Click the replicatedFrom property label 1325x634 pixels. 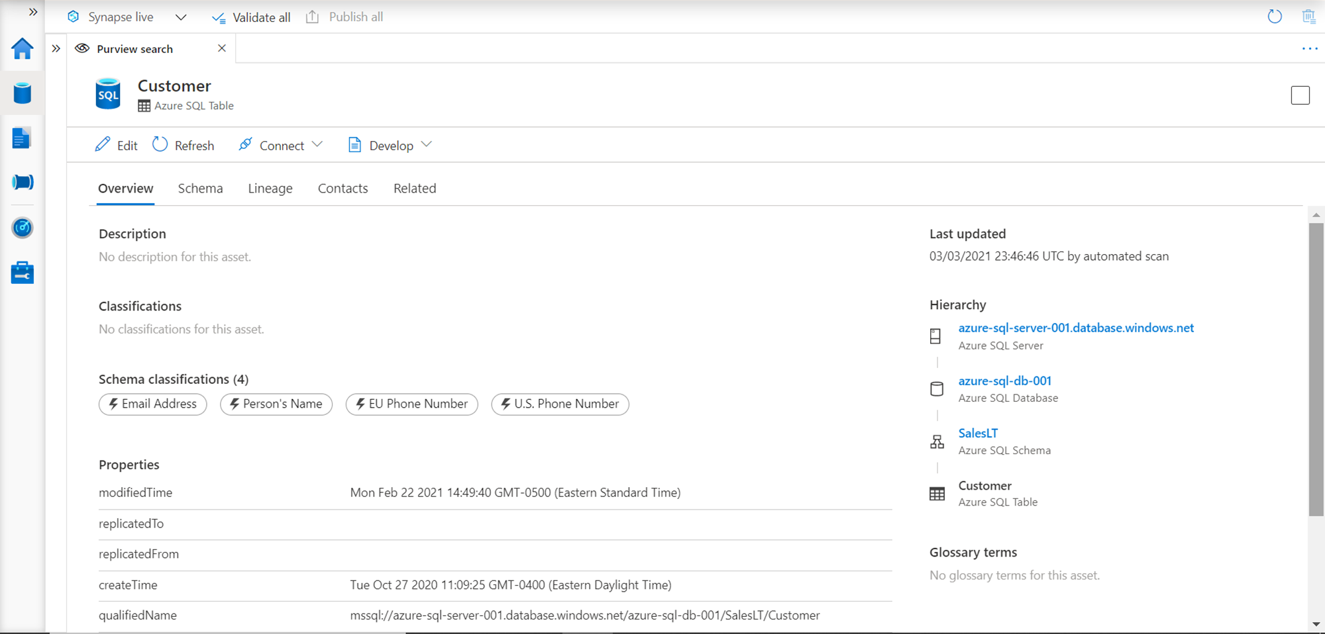pos(138,554)
